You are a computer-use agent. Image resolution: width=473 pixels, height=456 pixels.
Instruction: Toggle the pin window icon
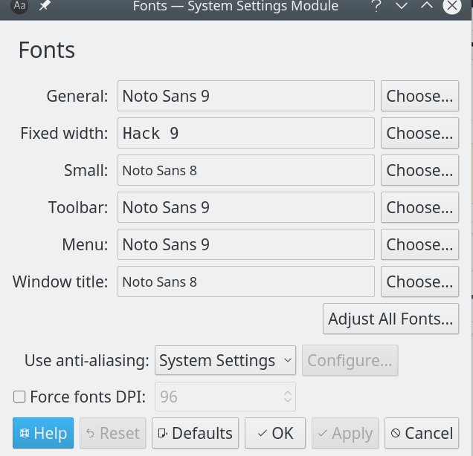[45, 5]
